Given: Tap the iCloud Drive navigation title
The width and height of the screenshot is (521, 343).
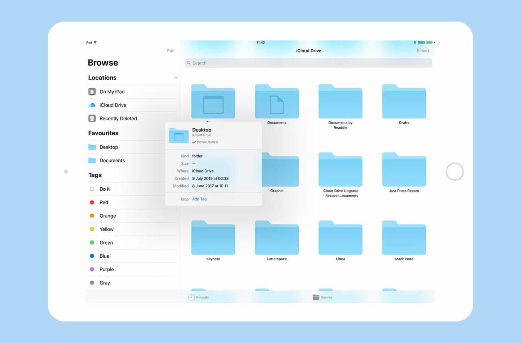Looking at the screenshot, I should click(x=308, y=51).
